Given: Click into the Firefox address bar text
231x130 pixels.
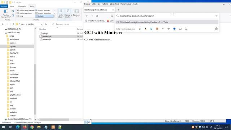Looking at the screenshot, I should [x=137, y=16].
